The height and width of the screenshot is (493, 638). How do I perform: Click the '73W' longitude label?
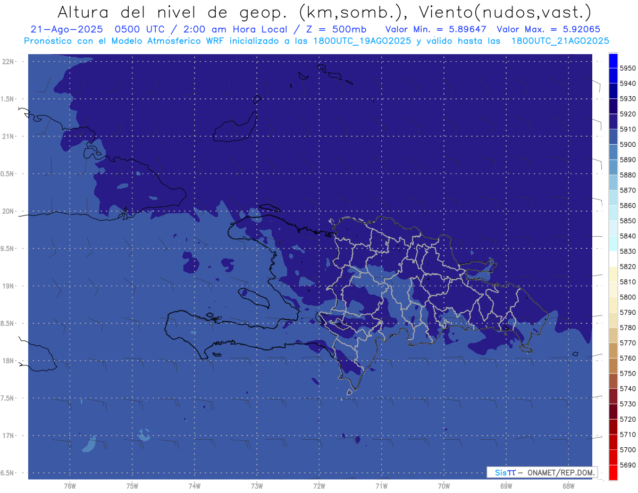pyautogui.click(x=257, y=486)
